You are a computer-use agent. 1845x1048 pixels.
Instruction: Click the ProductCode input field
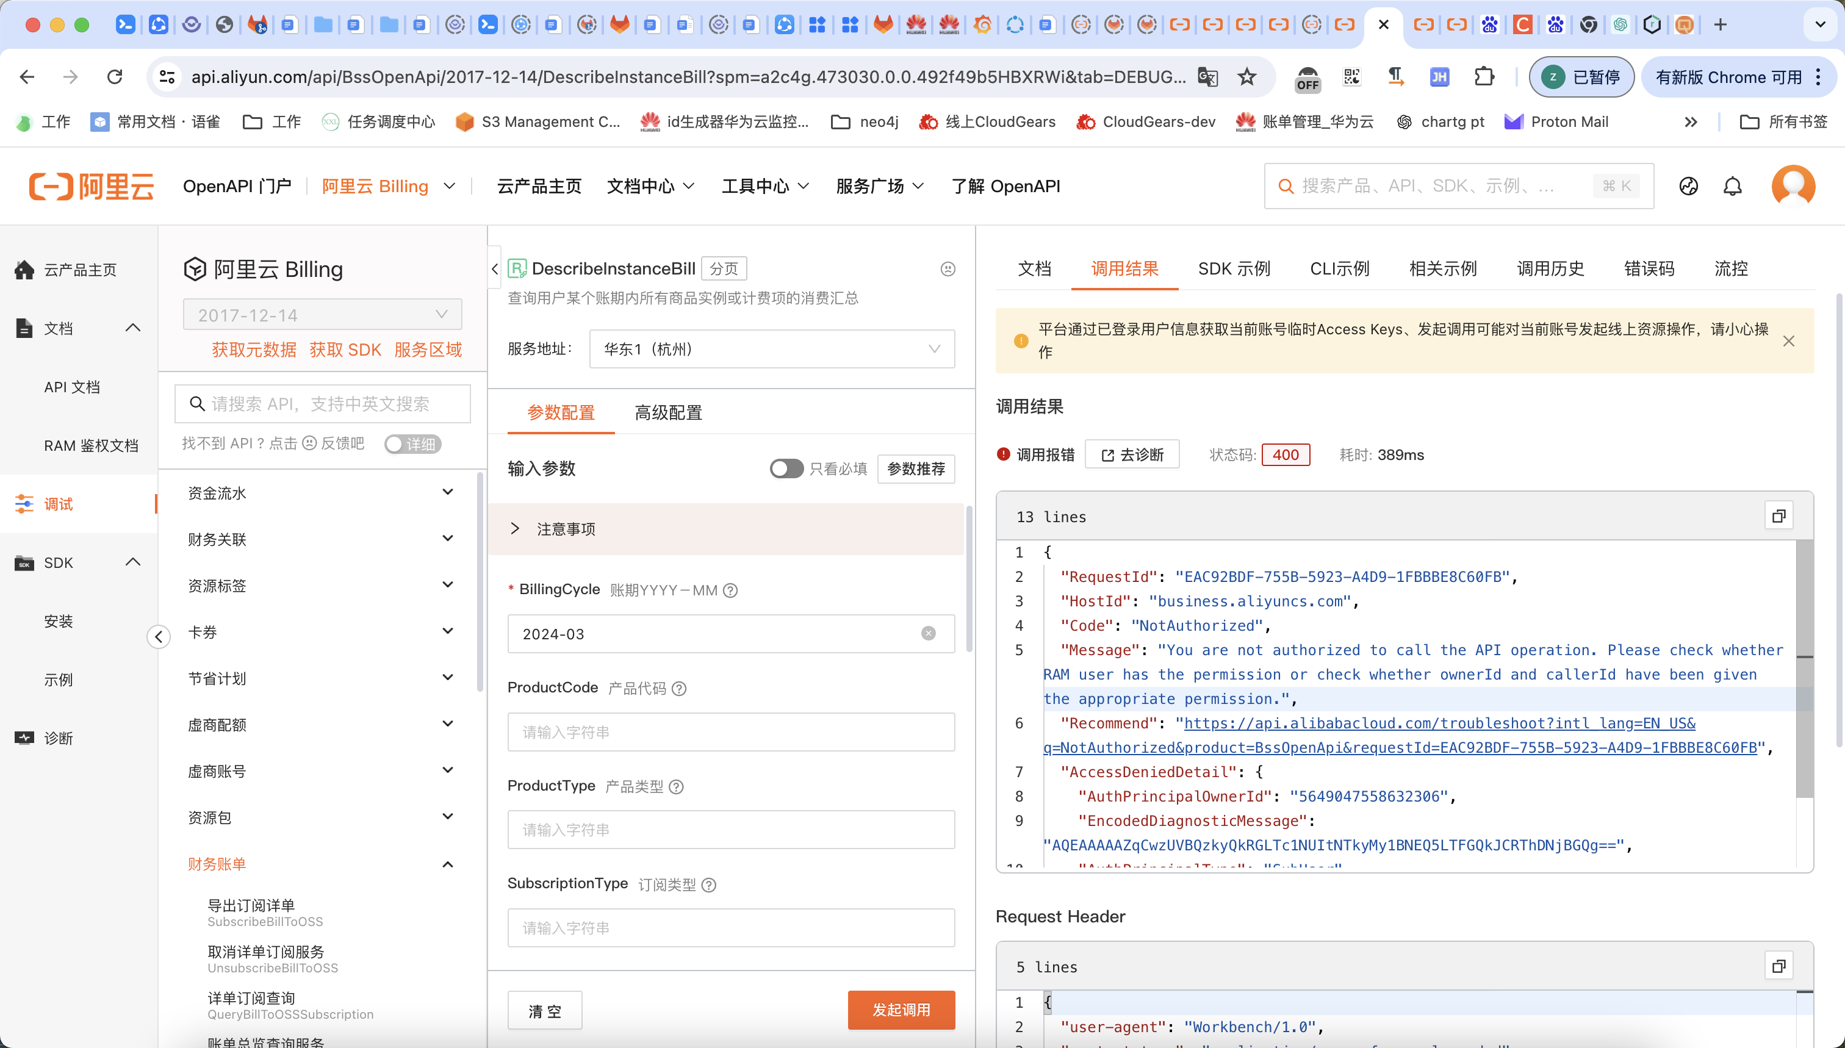pyautogui.click(x=731, y=732)
